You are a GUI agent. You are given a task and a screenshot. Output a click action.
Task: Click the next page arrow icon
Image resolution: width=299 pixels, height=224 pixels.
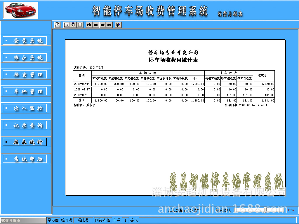coord(102,25)
